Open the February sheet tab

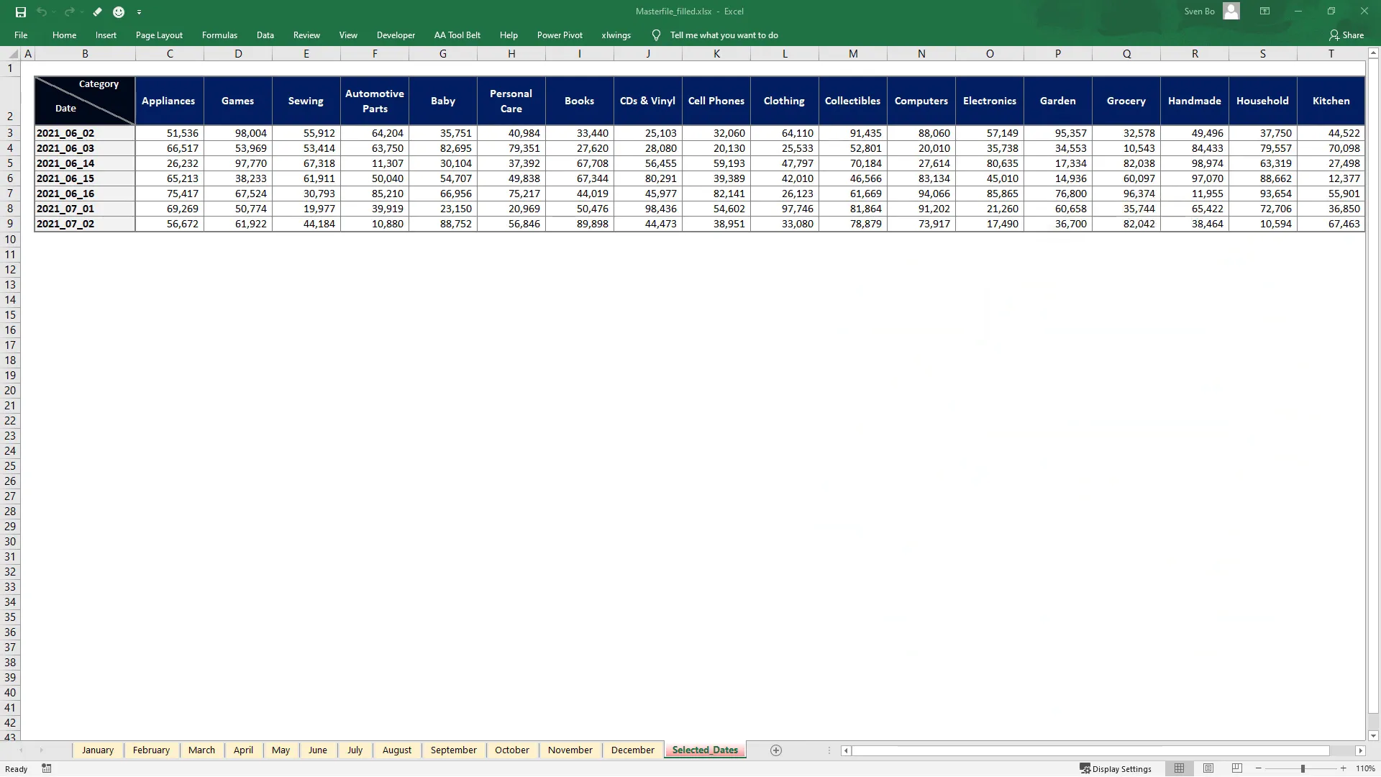coord(151,750)
